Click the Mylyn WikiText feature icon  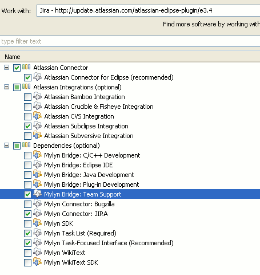[x=38, y=252]
